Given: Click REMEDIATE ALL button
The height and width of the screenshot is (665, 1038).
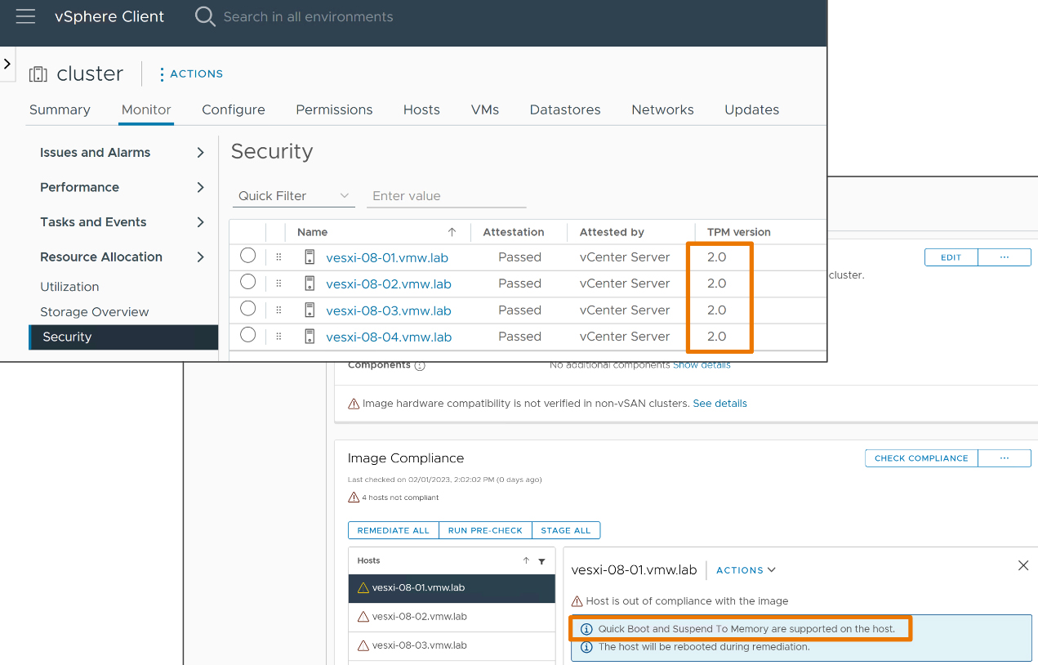Looking at the screenshot, I should click(x=394, y=530).
